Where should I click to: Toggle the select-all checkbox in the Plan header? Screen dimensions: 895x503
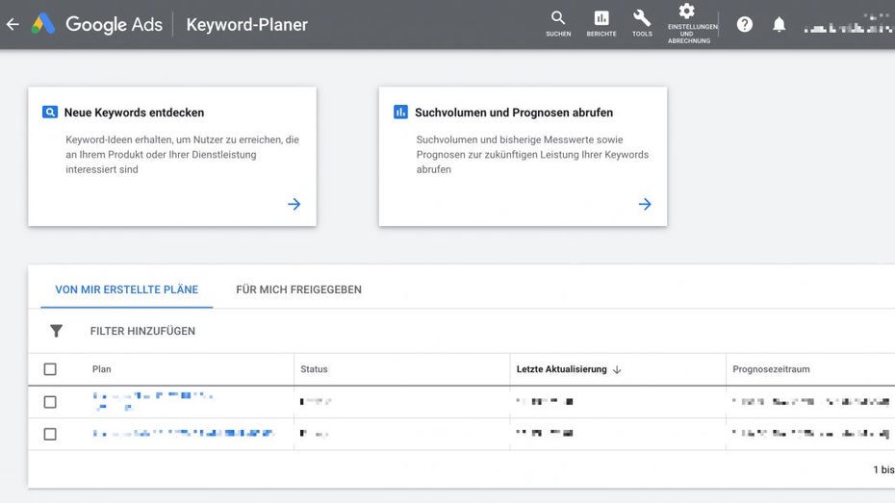(50, 369)
